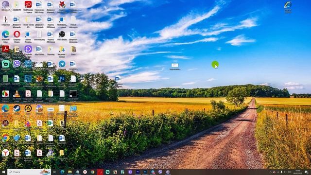
Task: Open the Tor Browser desktop shortcut
Action: coord(5,4)
